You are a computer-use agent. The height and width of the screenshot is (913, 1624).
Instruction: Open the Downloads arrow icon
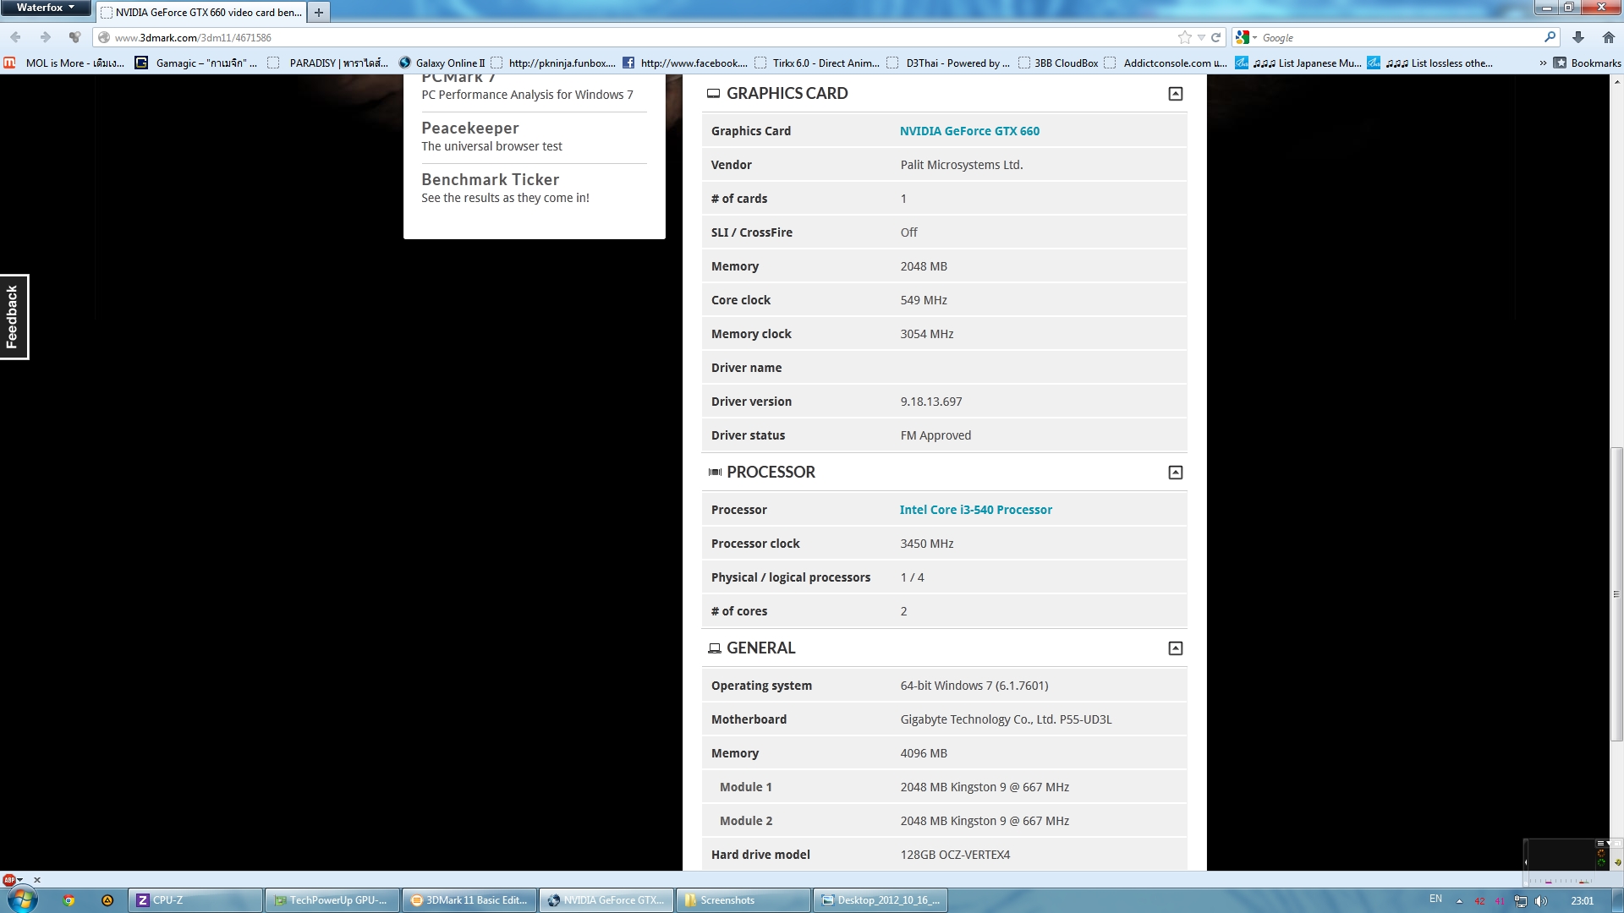pyautogui.click(x=1578, y=37)
